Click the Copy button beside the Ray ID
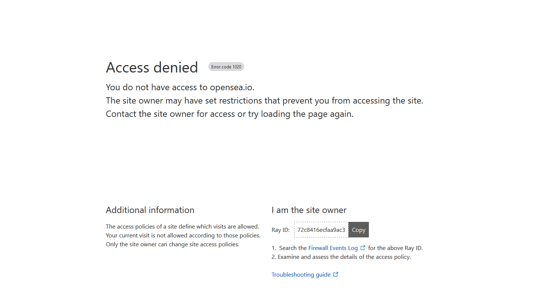The height and width of the screenshot is (294, 552). pyautogui.click(x=359, y=230)
